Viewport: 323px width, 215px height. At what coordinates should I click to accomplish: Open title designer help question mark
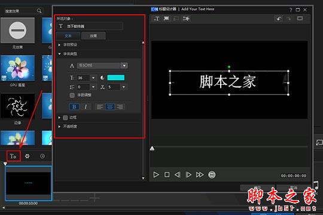(x=291, y=10)
